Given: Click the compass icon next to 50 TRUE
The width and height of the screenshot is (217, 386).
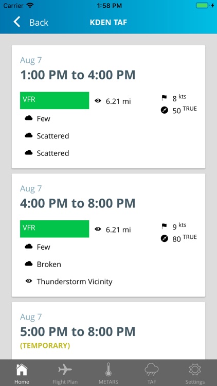Looking at the screenshot, I should click(165, 110).
